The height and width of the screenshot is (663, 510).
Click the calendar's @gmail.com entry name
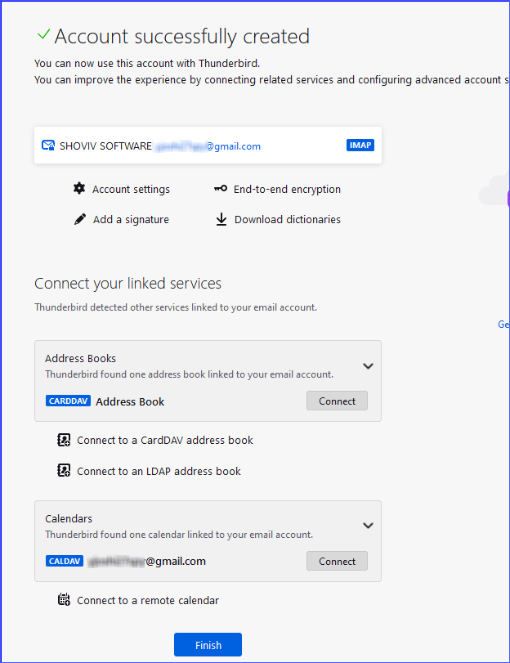[x=147, y=561]
